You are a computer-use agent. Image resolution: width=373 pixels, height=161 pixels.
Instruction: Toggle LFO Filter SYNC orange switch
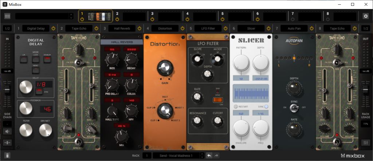pyautogui.click(x=217, y=100)
